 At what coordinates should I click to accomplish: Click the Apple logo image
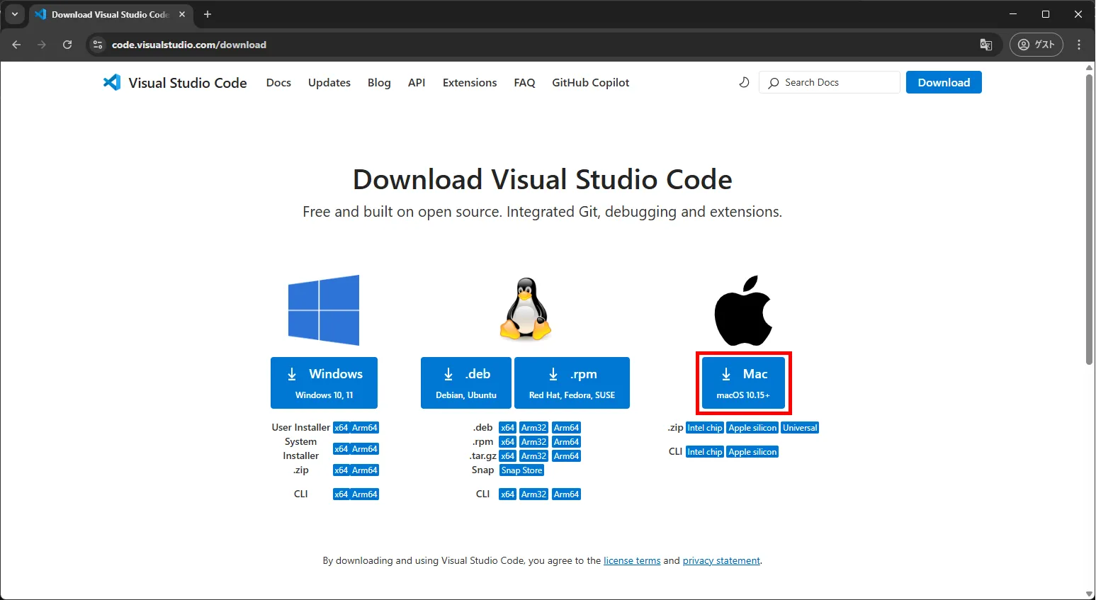click(x=743, y=310)
